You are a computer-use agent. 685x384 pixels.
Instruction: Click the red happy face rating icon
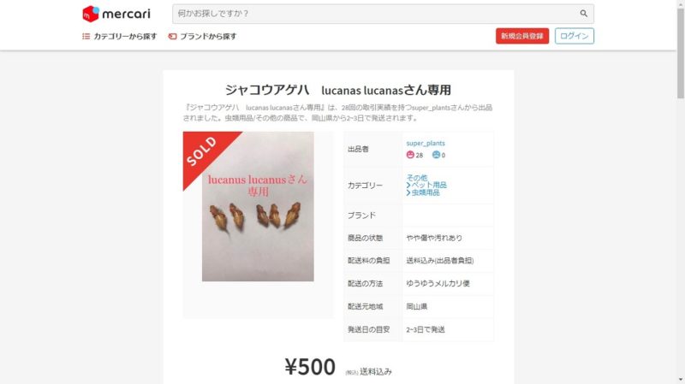pyautogui.click(x=410, y=155)
